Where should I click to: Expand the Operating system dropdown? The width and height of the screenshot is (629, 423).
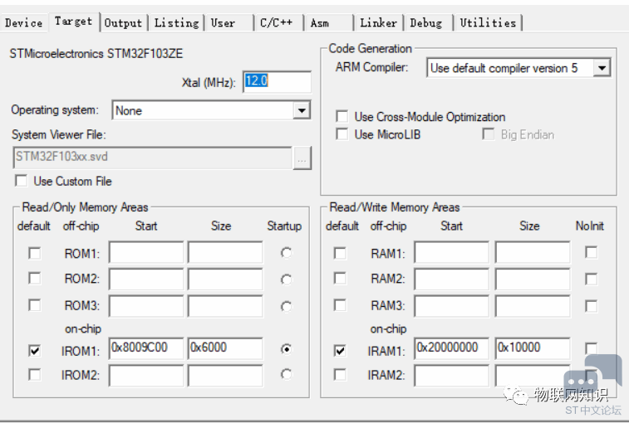click(302, 110)
